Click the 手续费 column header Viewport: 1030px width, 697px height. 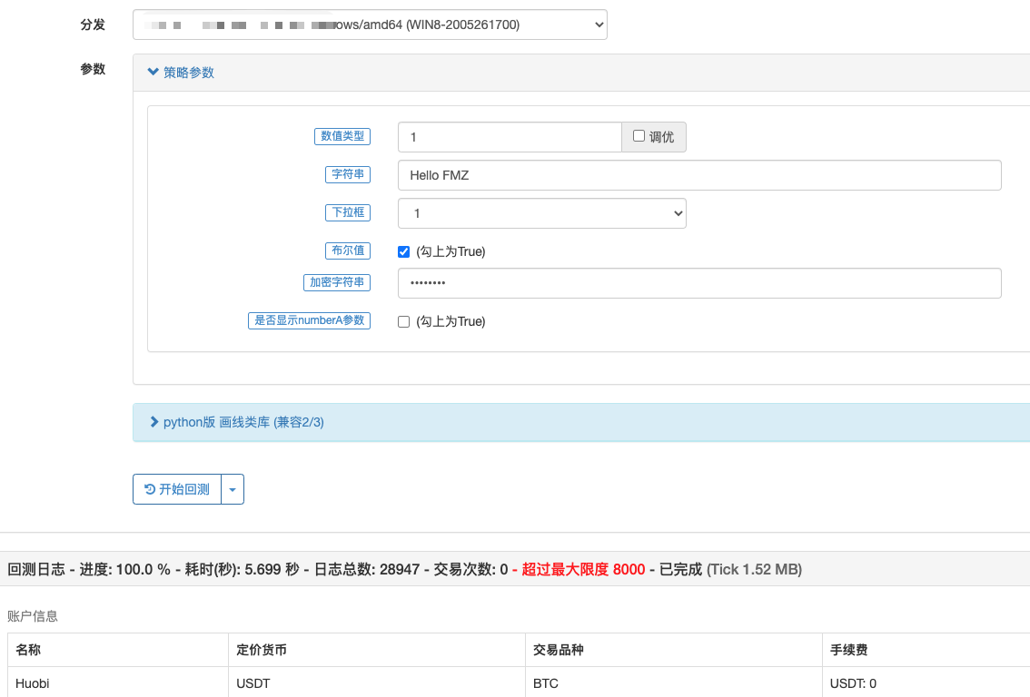848,650
